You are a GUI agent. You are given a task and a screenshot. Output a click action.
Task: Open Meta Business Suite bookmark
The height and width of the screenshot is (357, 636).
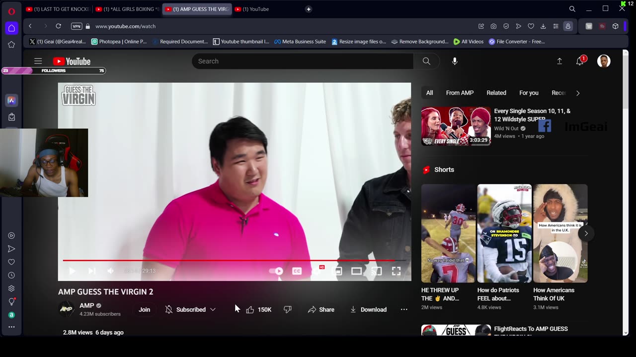point(300,42)
